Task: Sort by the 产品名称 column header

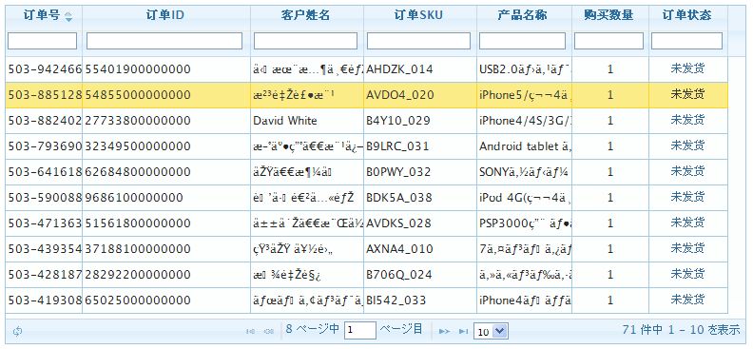Action: (522, 15)
